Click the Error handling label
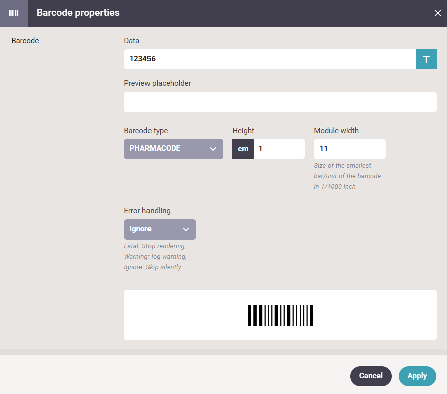This screenshot has width=447, height=394. click(147, 211)
